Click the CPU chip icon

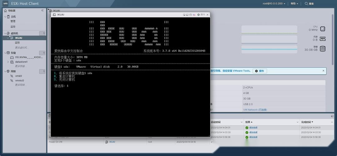[323, 29]
